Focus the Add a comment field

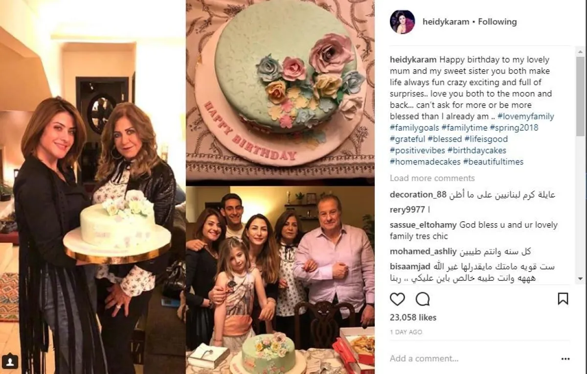pyautogui.click(x=470, y=359)
